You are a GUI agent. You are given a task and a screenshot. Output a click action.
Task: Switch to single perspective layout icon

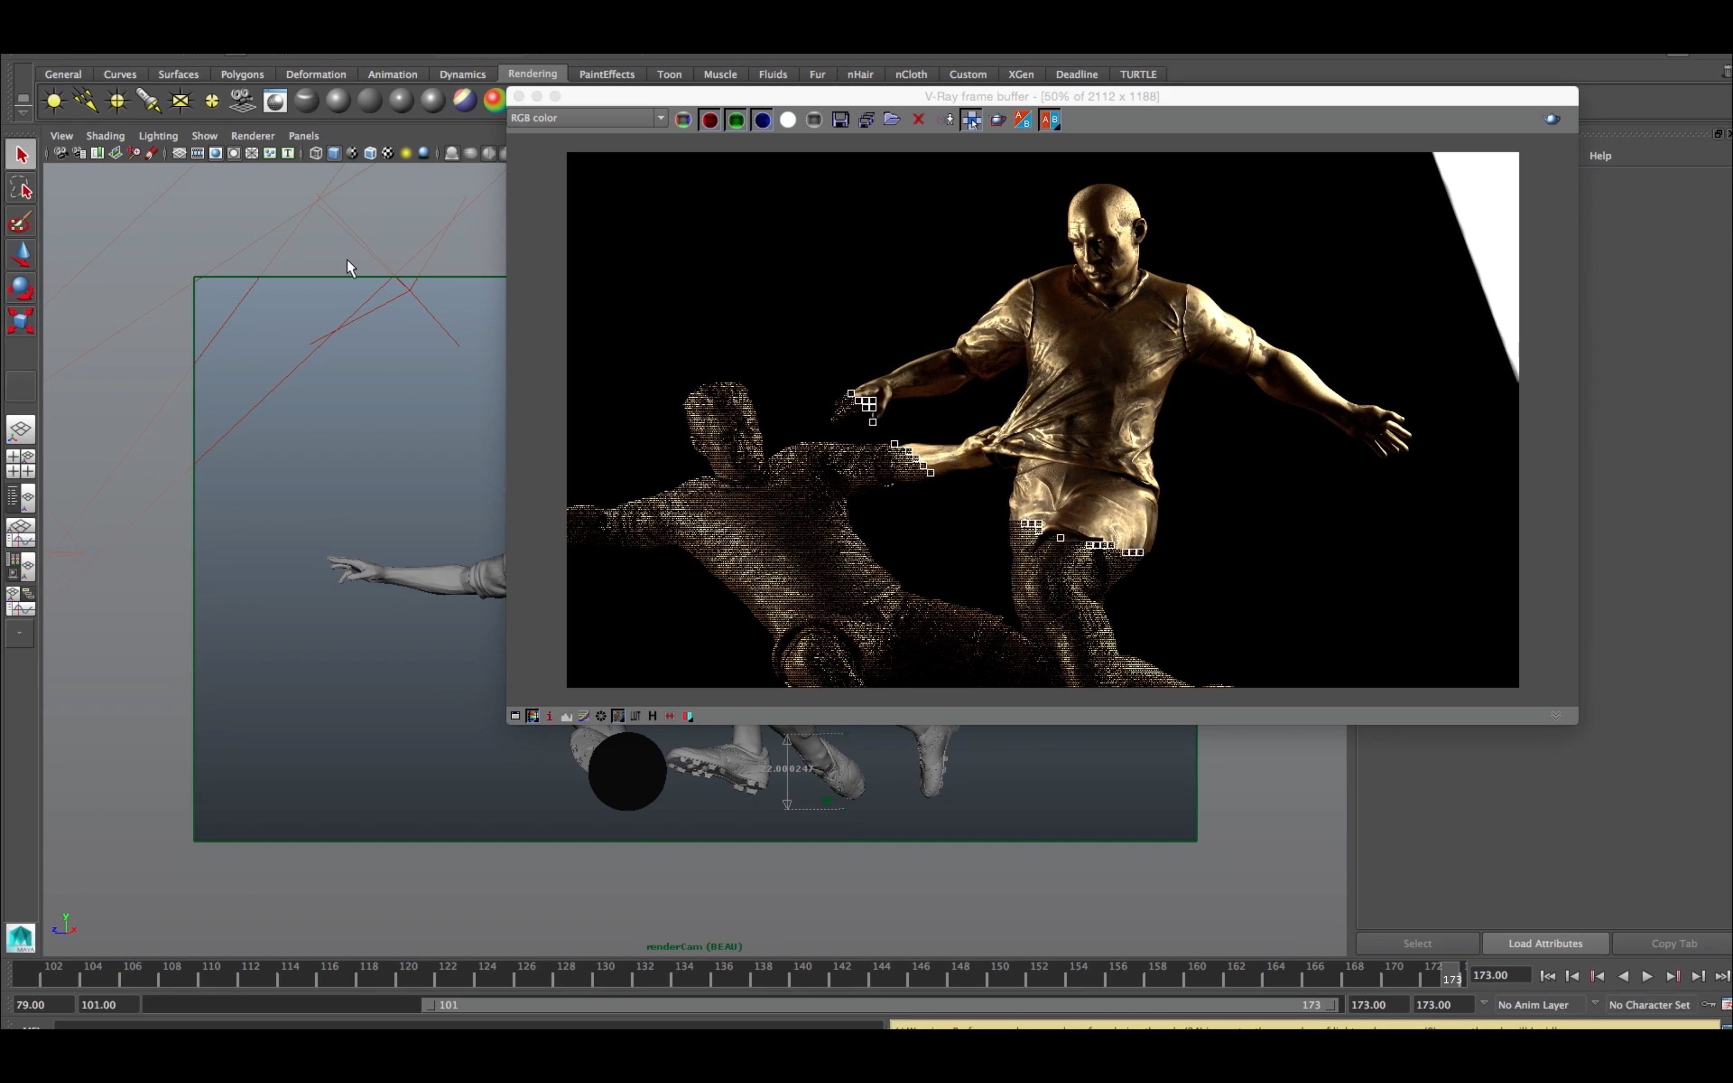tap(21, 430)
